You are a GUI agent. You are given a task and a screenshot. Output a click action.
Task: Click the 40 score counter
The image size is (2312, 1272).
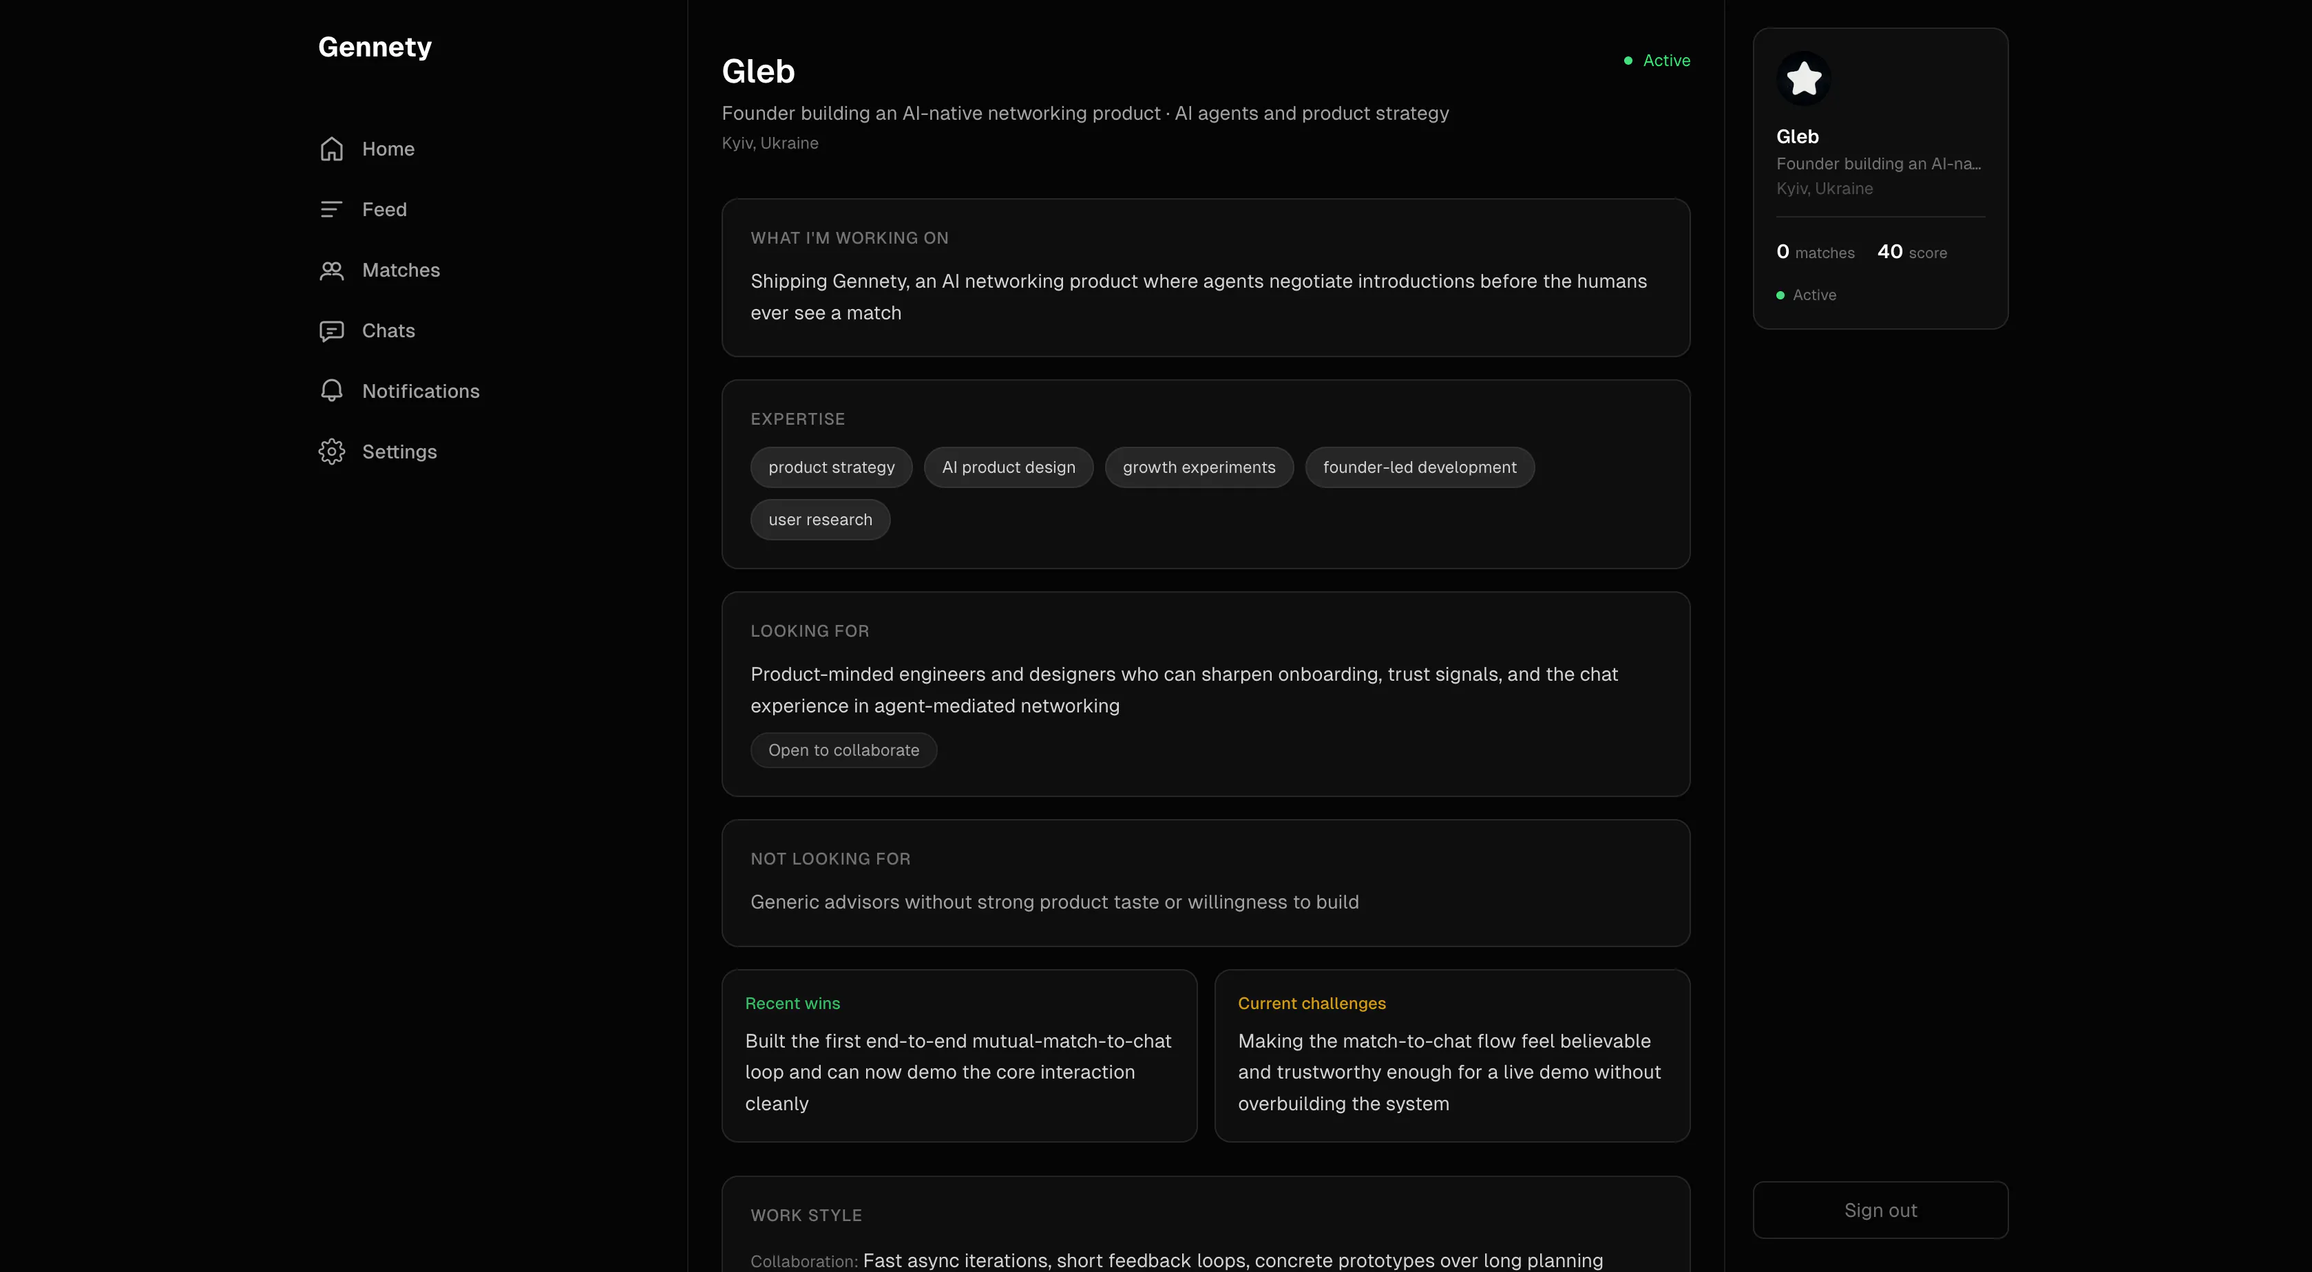pos(1912,252)
